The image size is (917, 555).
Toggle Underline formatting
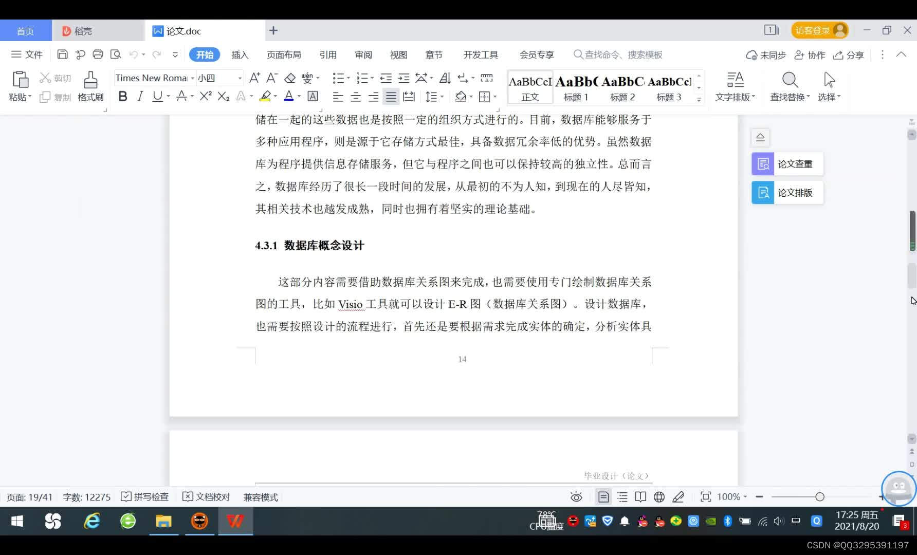click(x=157, y=96)
